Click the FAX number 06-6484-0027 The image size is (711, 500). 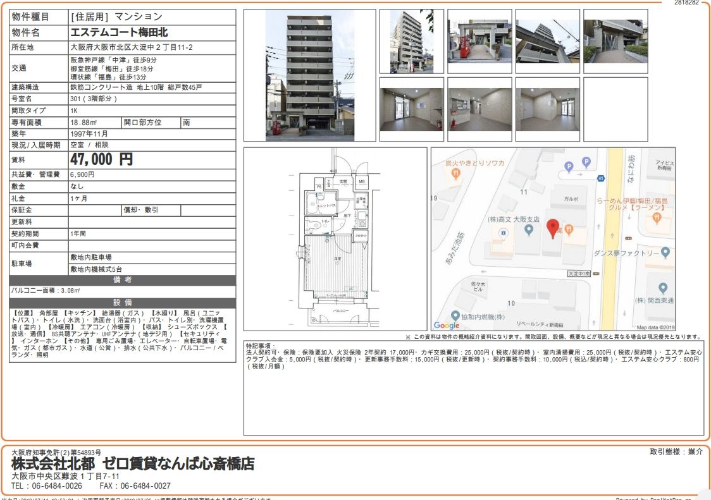145,486
